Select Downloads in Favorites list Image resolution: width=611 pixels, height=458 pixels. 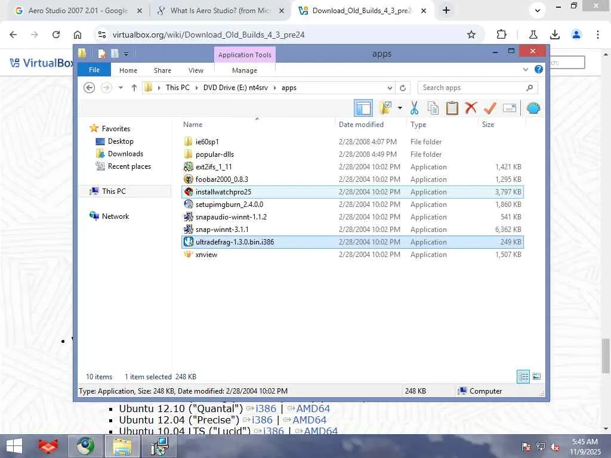[x=125, y=154]
